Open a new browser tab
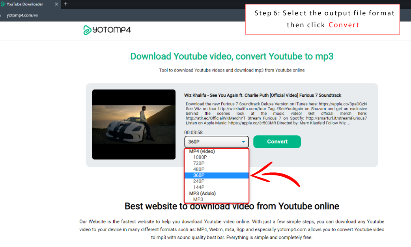This screenshot has width=411, height=247. [x=66, y=4]
